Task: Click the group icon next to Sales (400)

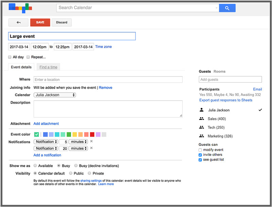Action: 202,119
